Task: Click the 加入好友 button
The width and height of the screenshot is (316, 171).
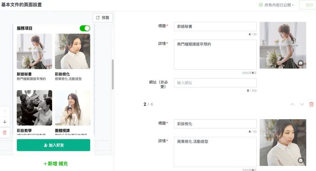Action: [53, 145]
